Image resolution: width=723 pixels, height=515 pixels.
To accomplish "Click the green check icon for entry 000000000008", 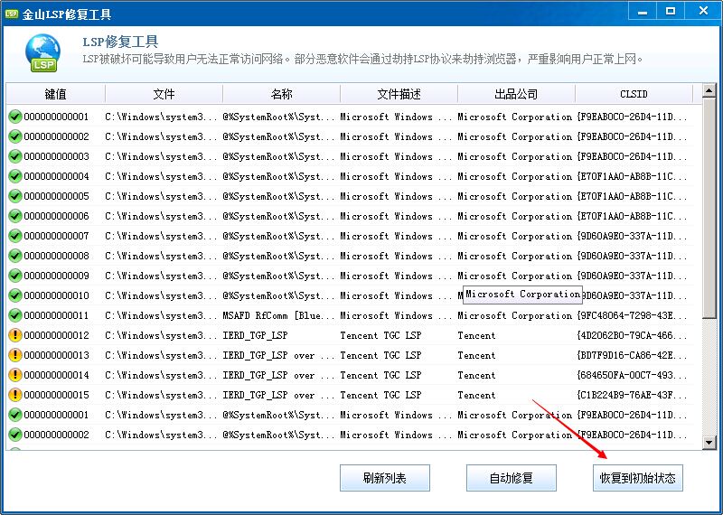I will coord(15,256).
